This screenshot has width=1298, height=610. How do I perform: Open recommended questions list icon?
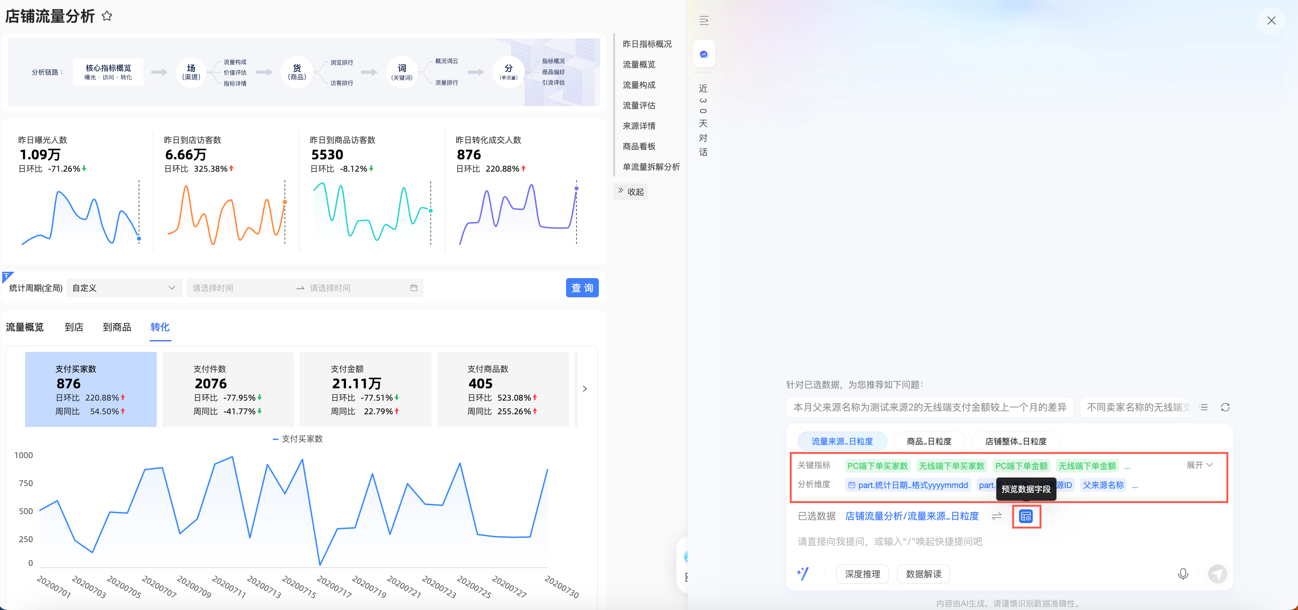point(1203,407)
